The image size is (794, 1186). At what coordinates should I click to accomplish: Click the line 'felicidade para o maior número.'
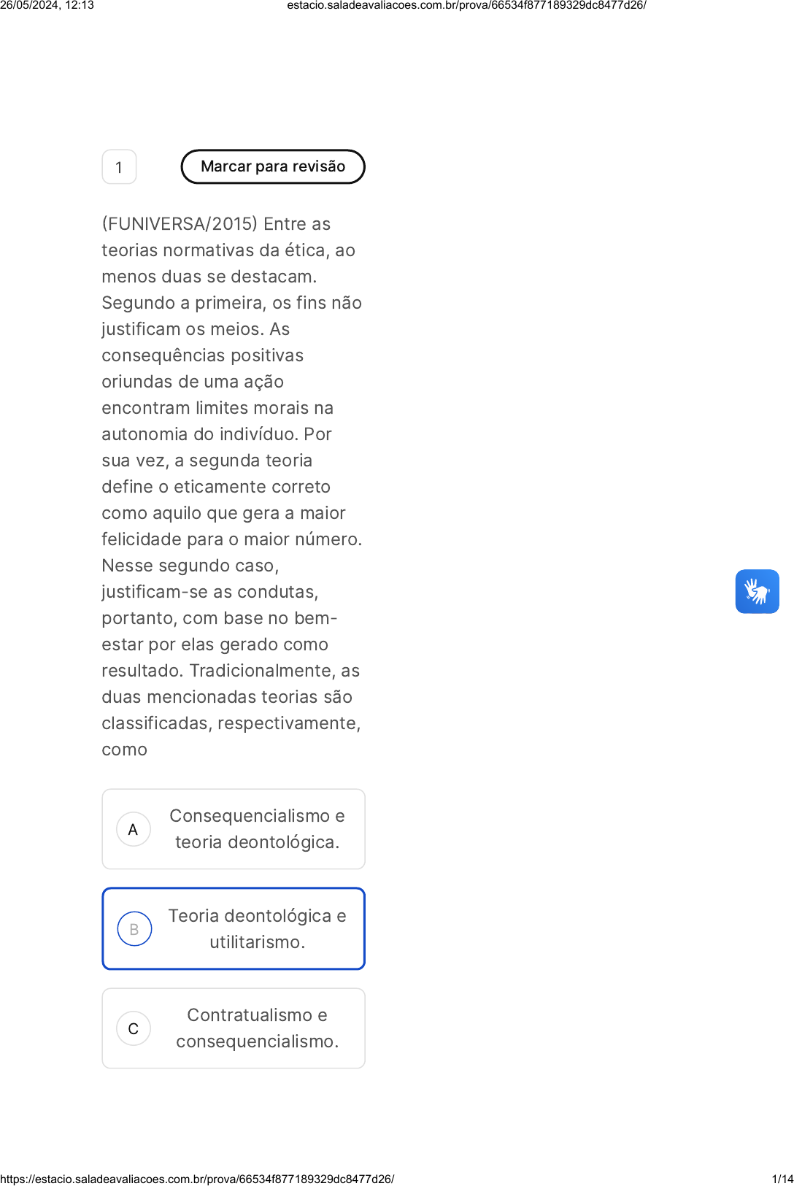(232, 539)
